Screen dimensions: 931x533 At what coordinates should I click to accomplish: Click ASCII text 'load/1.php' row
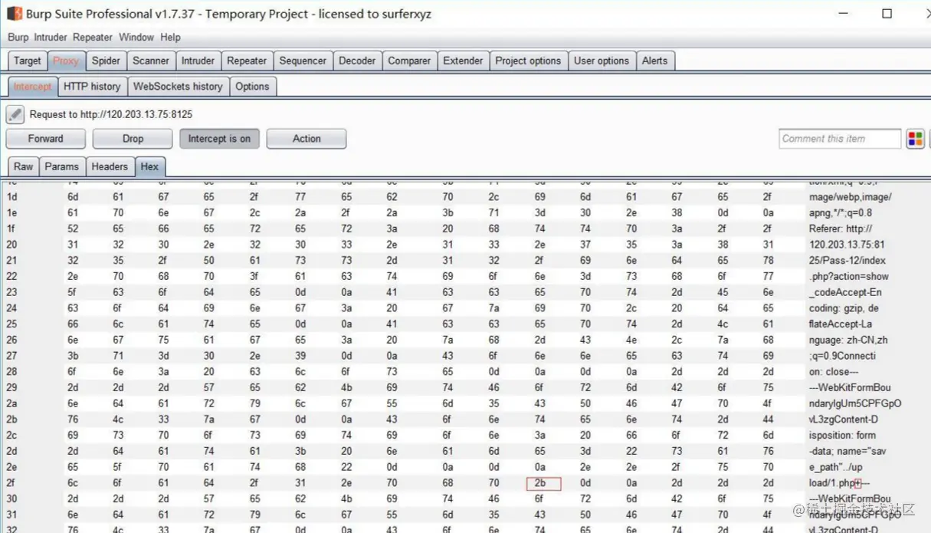tap(839, 483)
